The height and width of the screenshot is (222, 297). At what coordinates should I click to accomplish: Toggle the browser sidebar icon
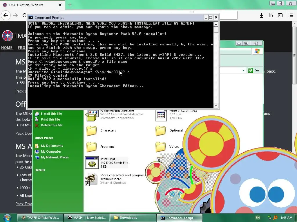click(x=280, y=16)
